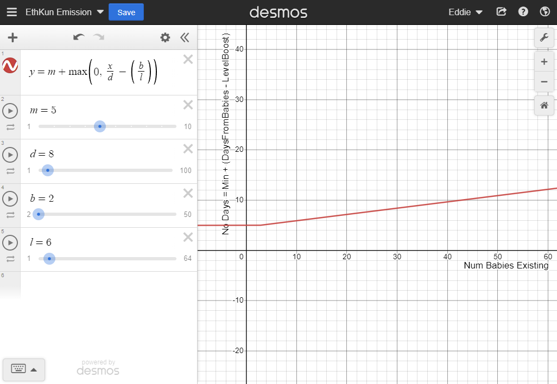Click the redo arrow
This screenshot has width=557, height=384.
(x=99, y=37)
